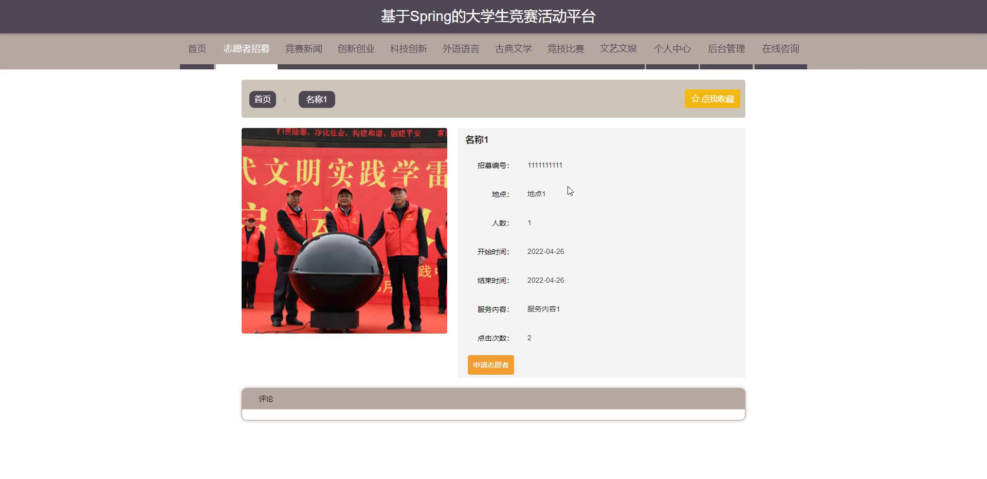987x479 pixels.
Task: Click the 首页 breadcrumb pill
Action: tap(263, 99)
